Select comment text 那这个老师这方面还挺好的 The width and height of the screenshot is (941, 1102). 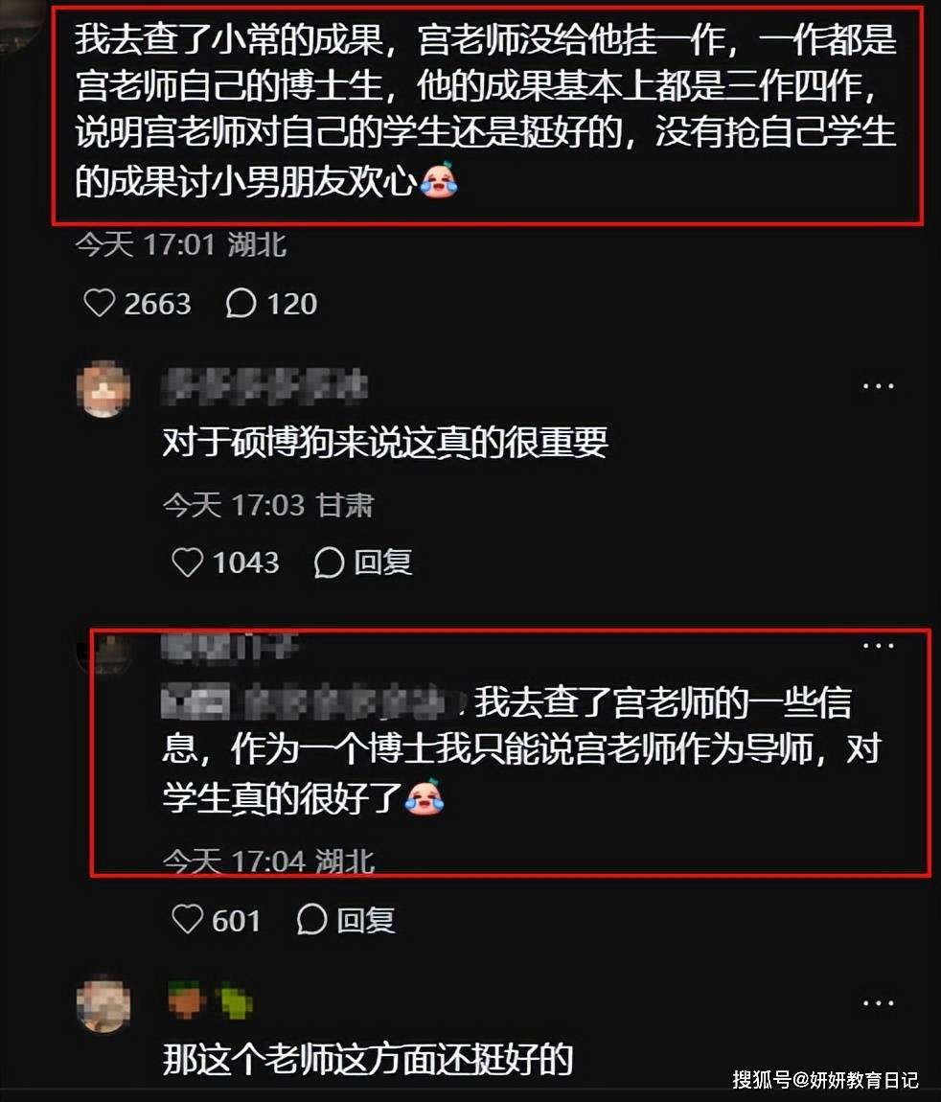point(368,1059)
